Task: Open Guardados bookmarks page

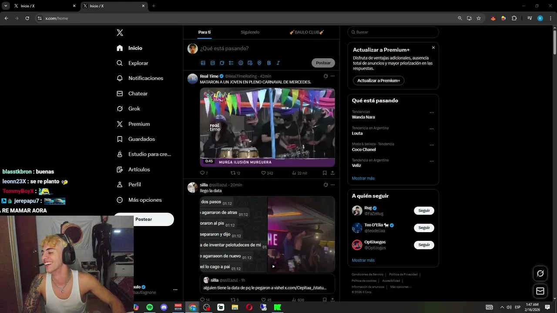Action: click(136, 139)
